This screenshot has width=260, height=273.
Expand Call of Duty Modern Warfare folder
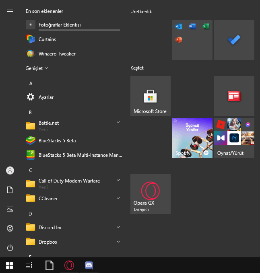(118, 180)
